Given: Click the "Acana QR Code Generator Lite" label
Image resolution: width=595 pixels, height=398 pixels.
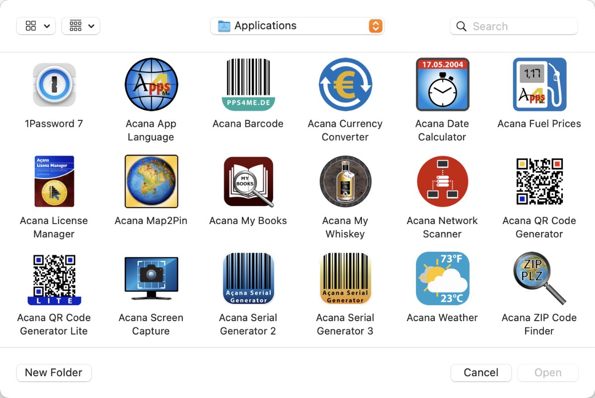Looking at the screenshot, I should pos(54,324).
